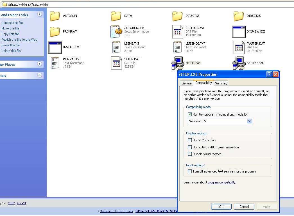294x216 pixels.
Task: Select the DATA folder icon
Action: click(116, 16)
